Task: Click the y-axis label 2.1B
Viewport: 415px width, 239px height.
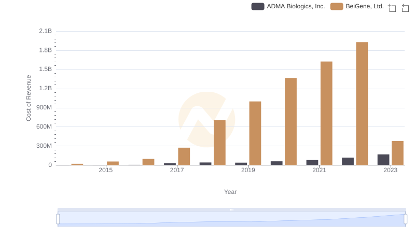Action: (46, 31)
